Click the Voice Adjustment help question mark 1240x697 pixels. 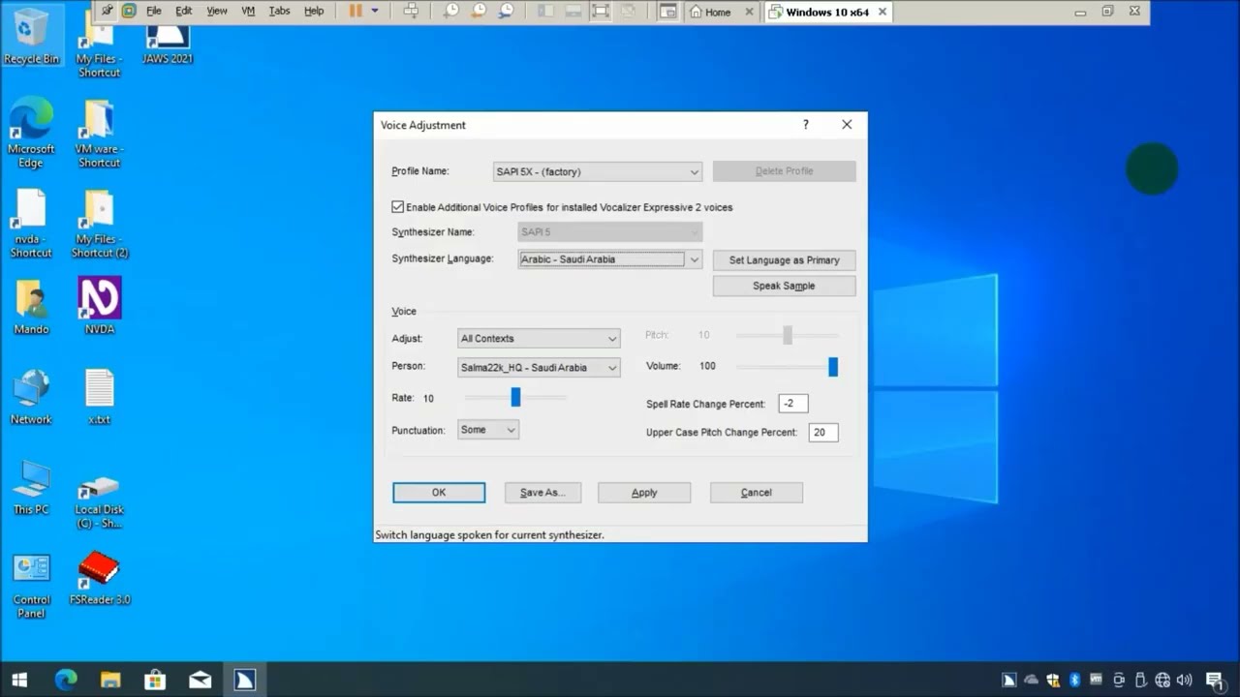pos(805,125)
